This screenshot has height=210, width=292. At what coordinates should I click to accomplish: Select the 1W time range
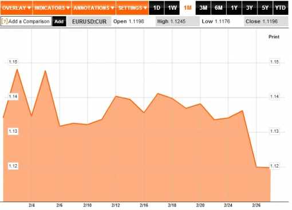[172, 8]
